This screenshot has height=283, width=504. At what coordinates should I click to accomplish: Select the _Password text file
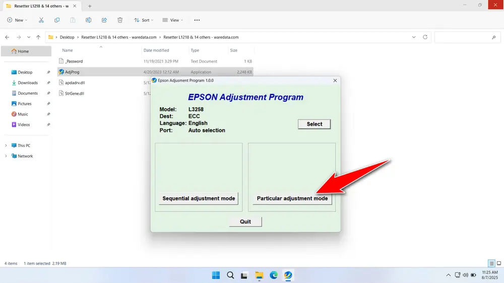pyautogui.click(x=156, y=61)
